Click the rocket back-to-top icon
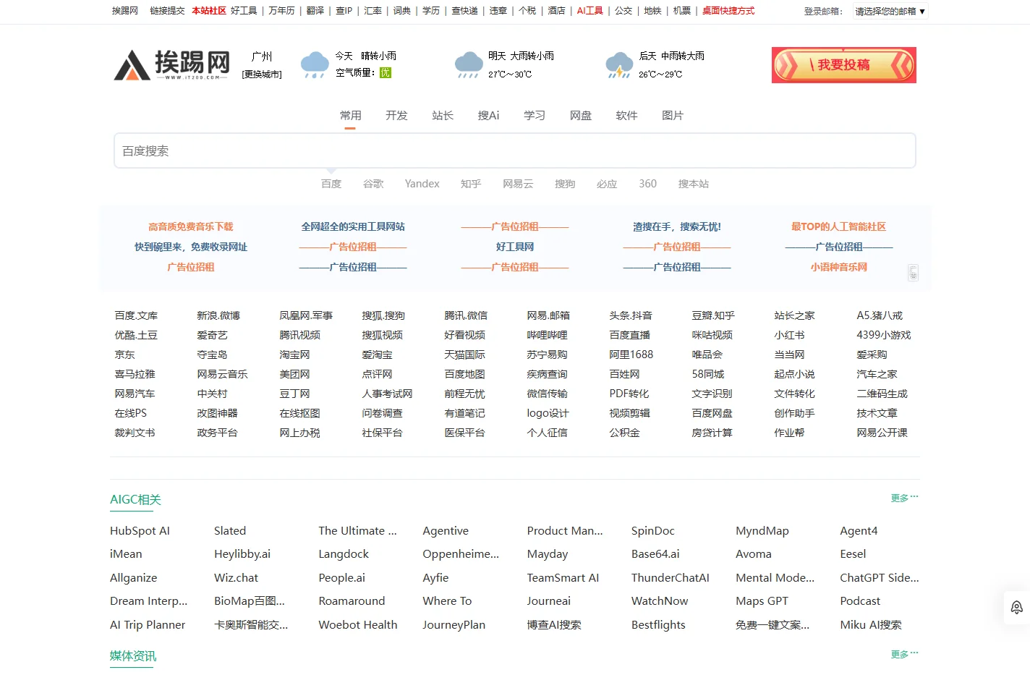 tap(1017, 608)
